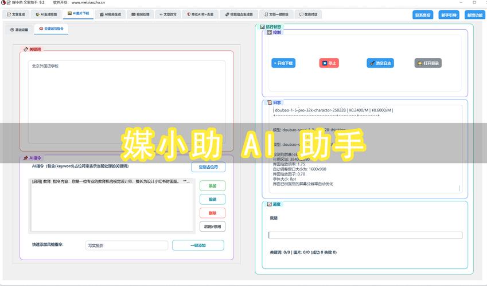
Task: Click the 文章生成 tab's document icon
Action: pyautogui.click(x=9, y=14)
